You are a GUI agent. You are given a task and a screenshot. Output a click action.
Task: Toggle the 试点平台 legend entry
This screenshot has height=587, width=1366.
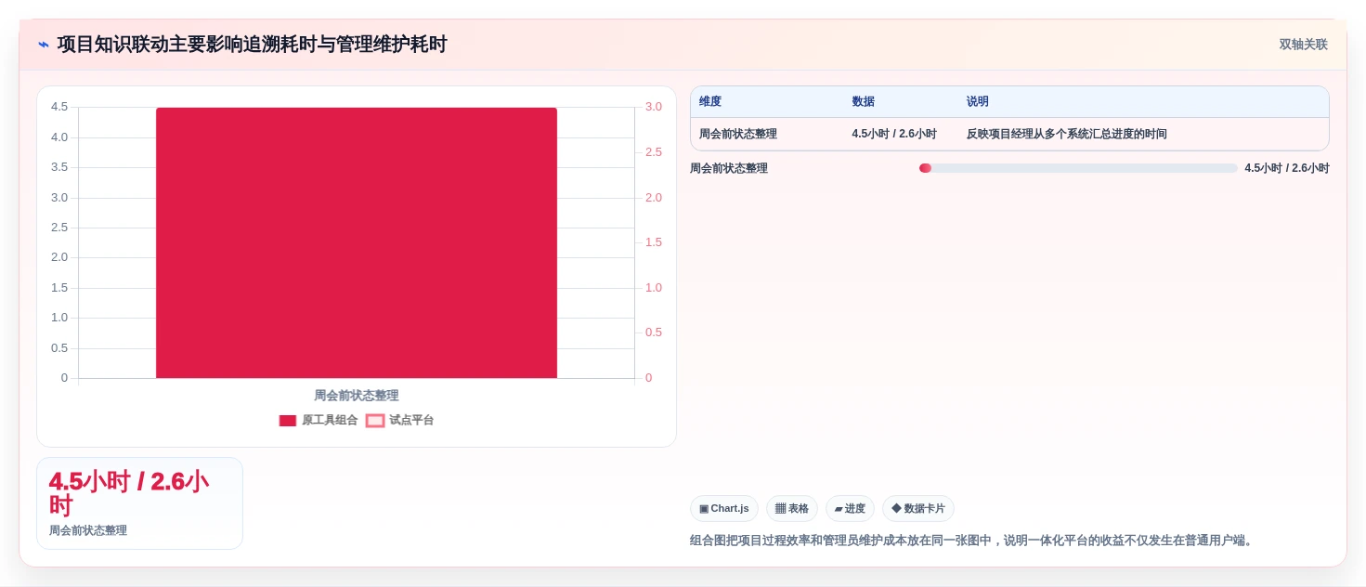click(400, 420)
